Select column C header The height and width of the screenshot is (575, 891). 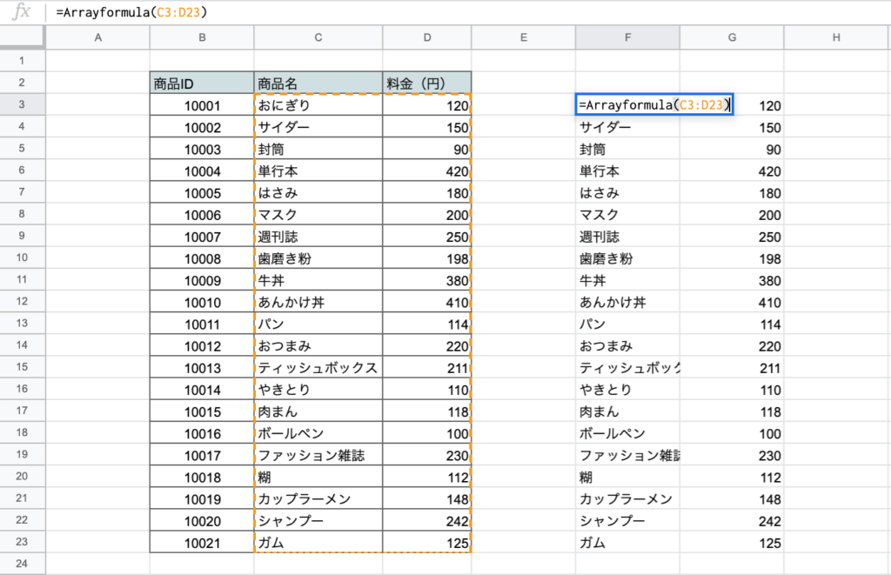coord(318,37)
